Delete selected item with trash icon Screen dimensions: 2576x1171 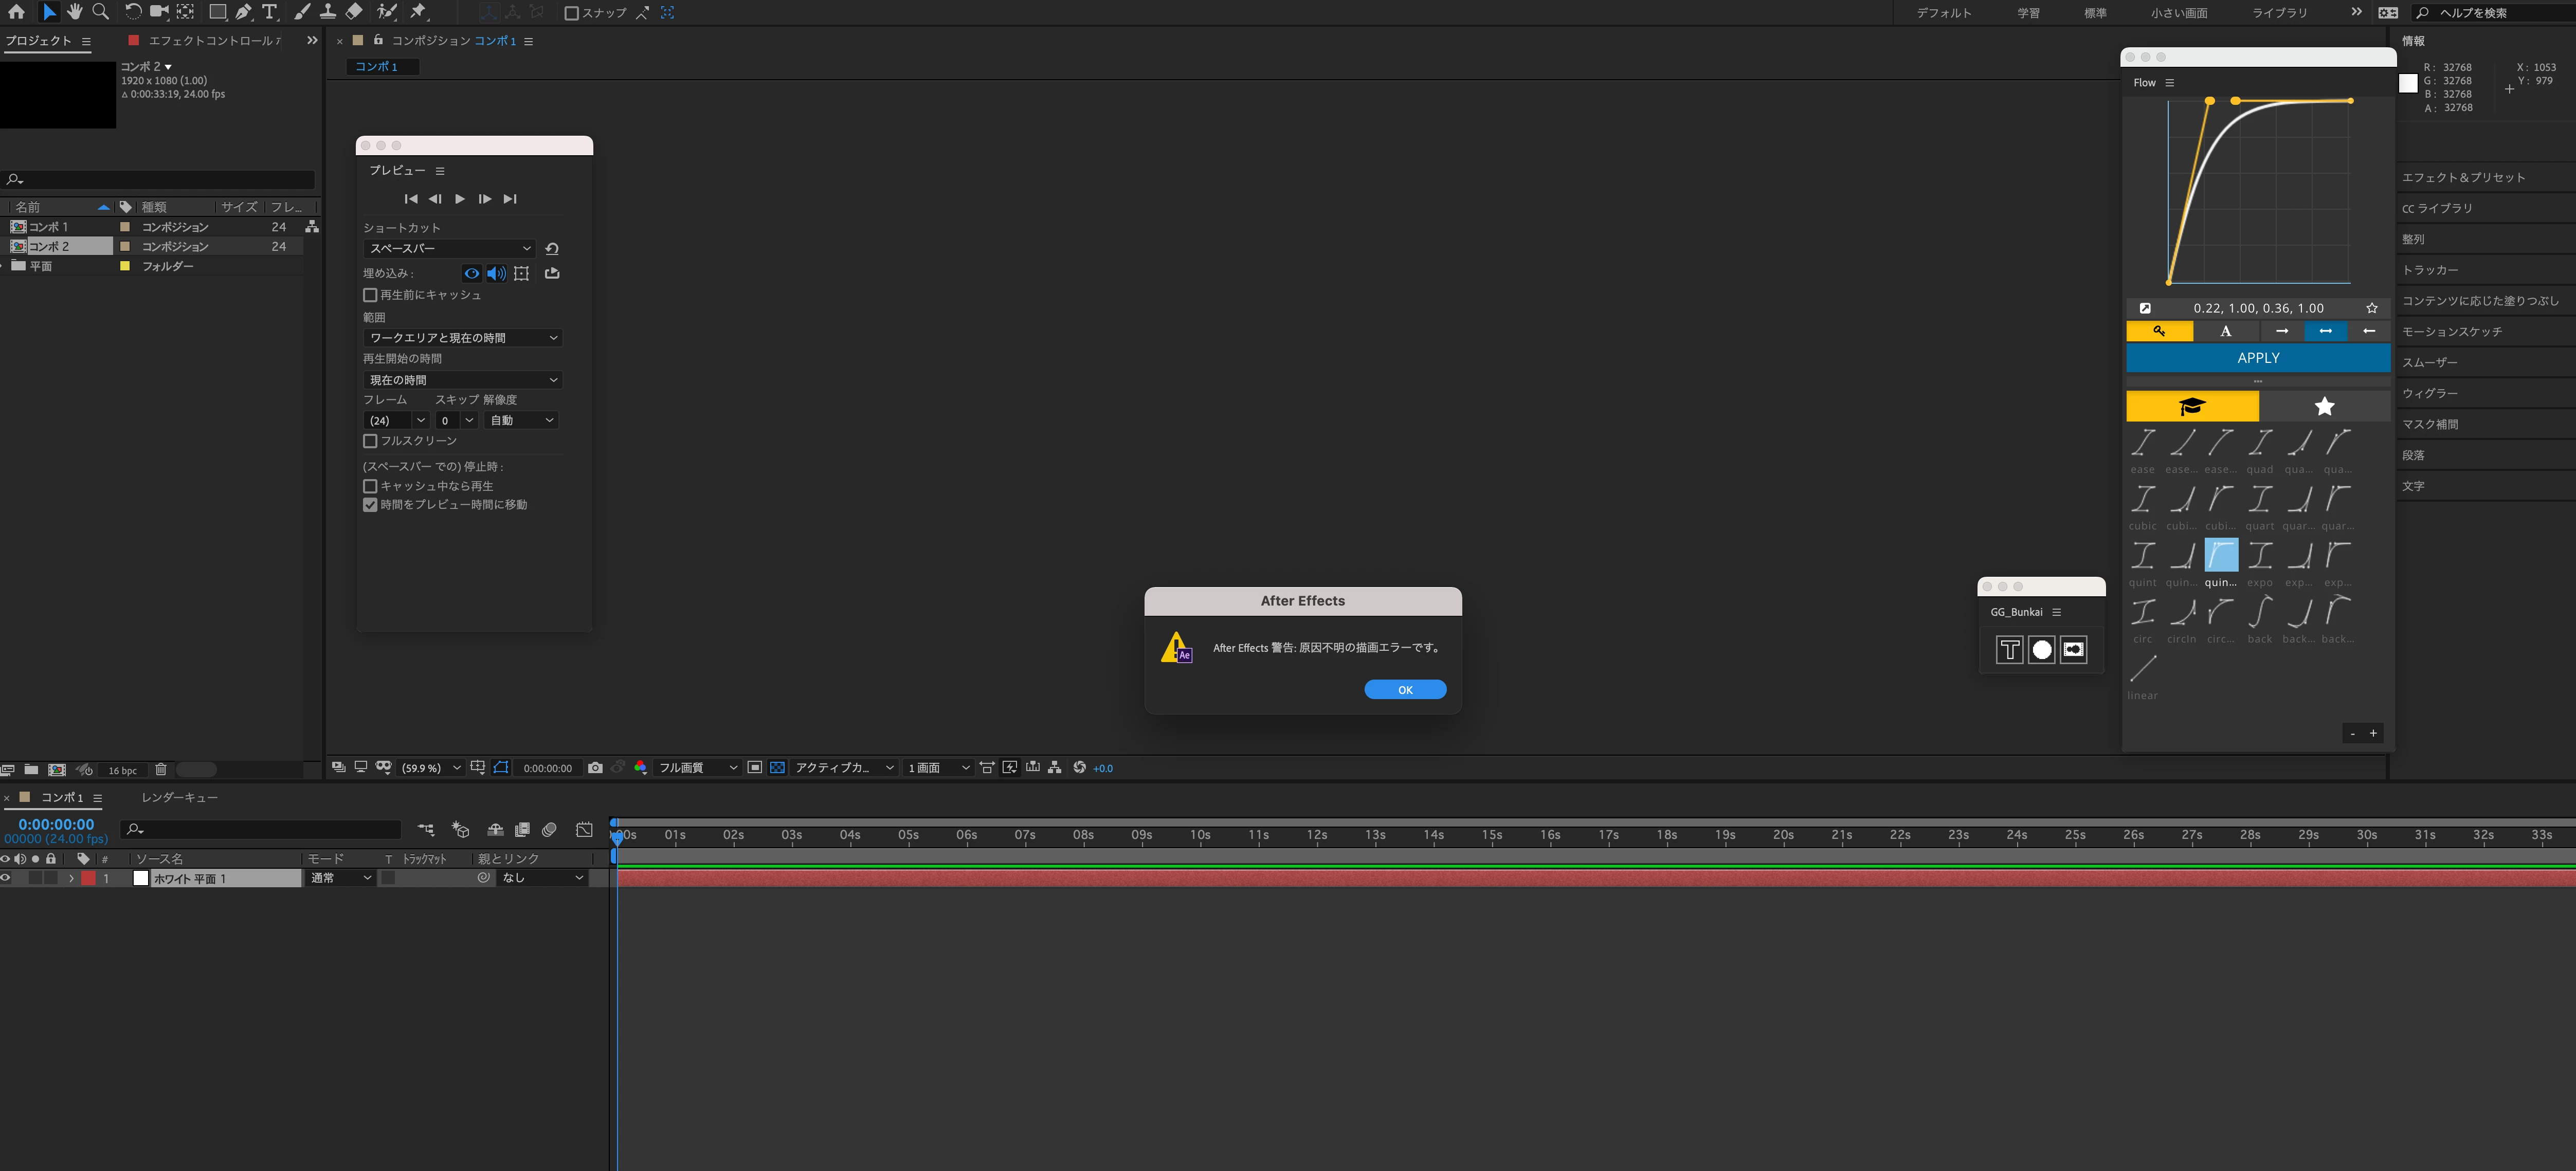click(x=160, y=770)
